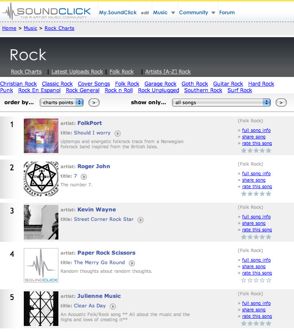The width and height of the screenshot is (294, 332).
Task: Click edit next to My.SoundClick
Action: tap(145, 13)
